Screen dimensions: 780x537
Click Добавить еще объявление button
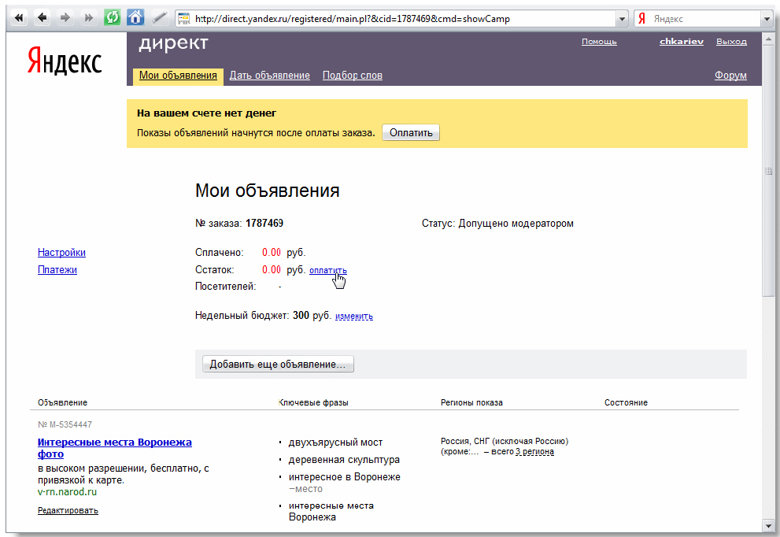click(278, 365)
